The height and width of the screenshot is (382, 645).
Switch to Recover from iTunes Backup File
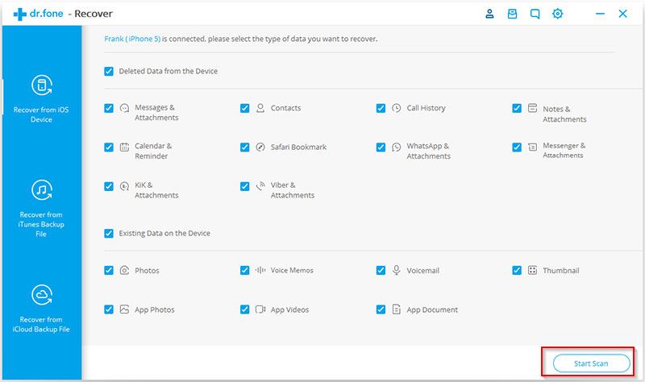click(x=41, y=209)
